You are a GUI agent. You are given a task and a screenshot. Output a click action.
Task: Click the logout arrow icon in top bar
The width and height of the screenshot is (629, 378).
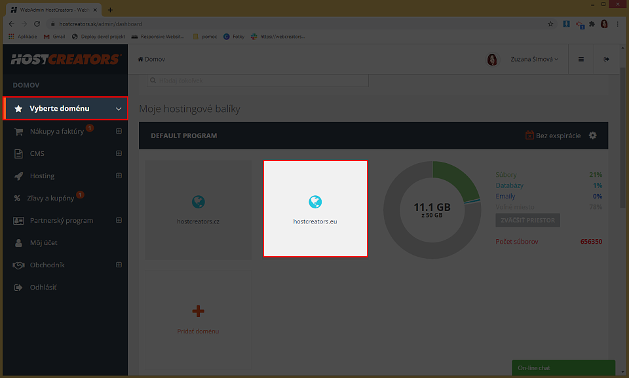pyautogui.click(x=606, y=59)
